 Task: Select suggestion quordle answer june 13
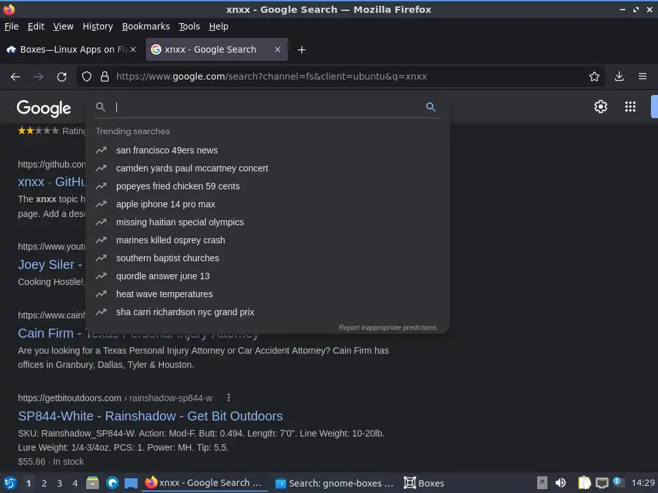267,276
